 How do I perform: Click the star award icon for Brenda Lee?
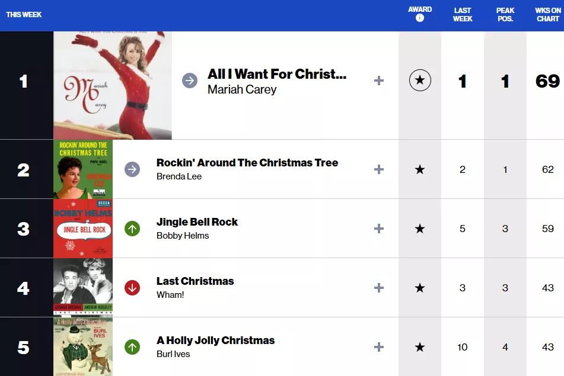[x=420, y=169]
